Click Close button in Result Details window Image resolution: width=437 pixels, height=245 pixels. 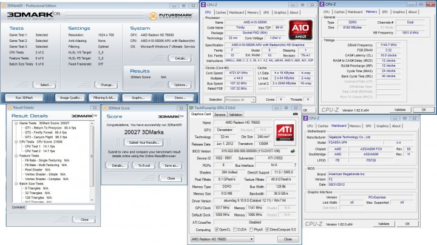point(84,220)
